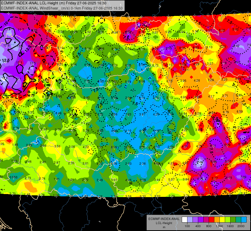Select the orange legend color swatch
251x231 pixels.
coord(217,220)
